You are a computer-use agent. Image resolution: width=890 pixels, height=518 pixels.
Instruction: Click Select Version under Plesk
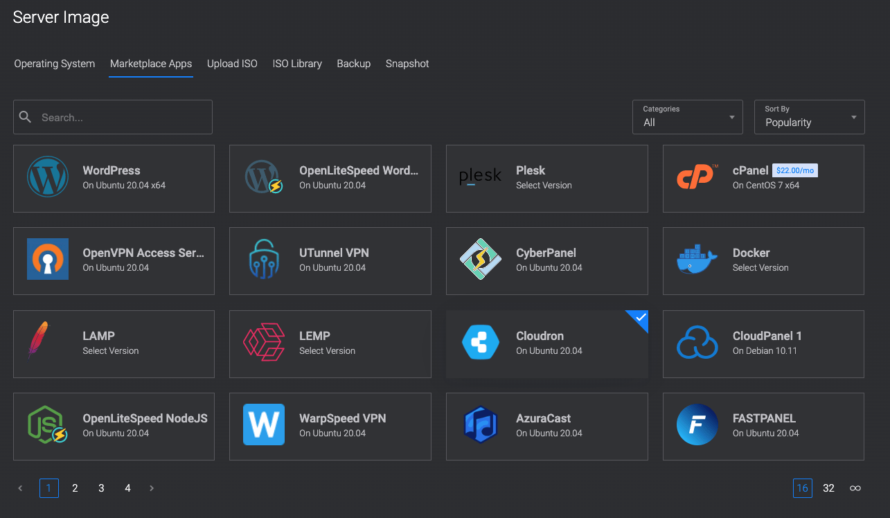coord(544,186)
